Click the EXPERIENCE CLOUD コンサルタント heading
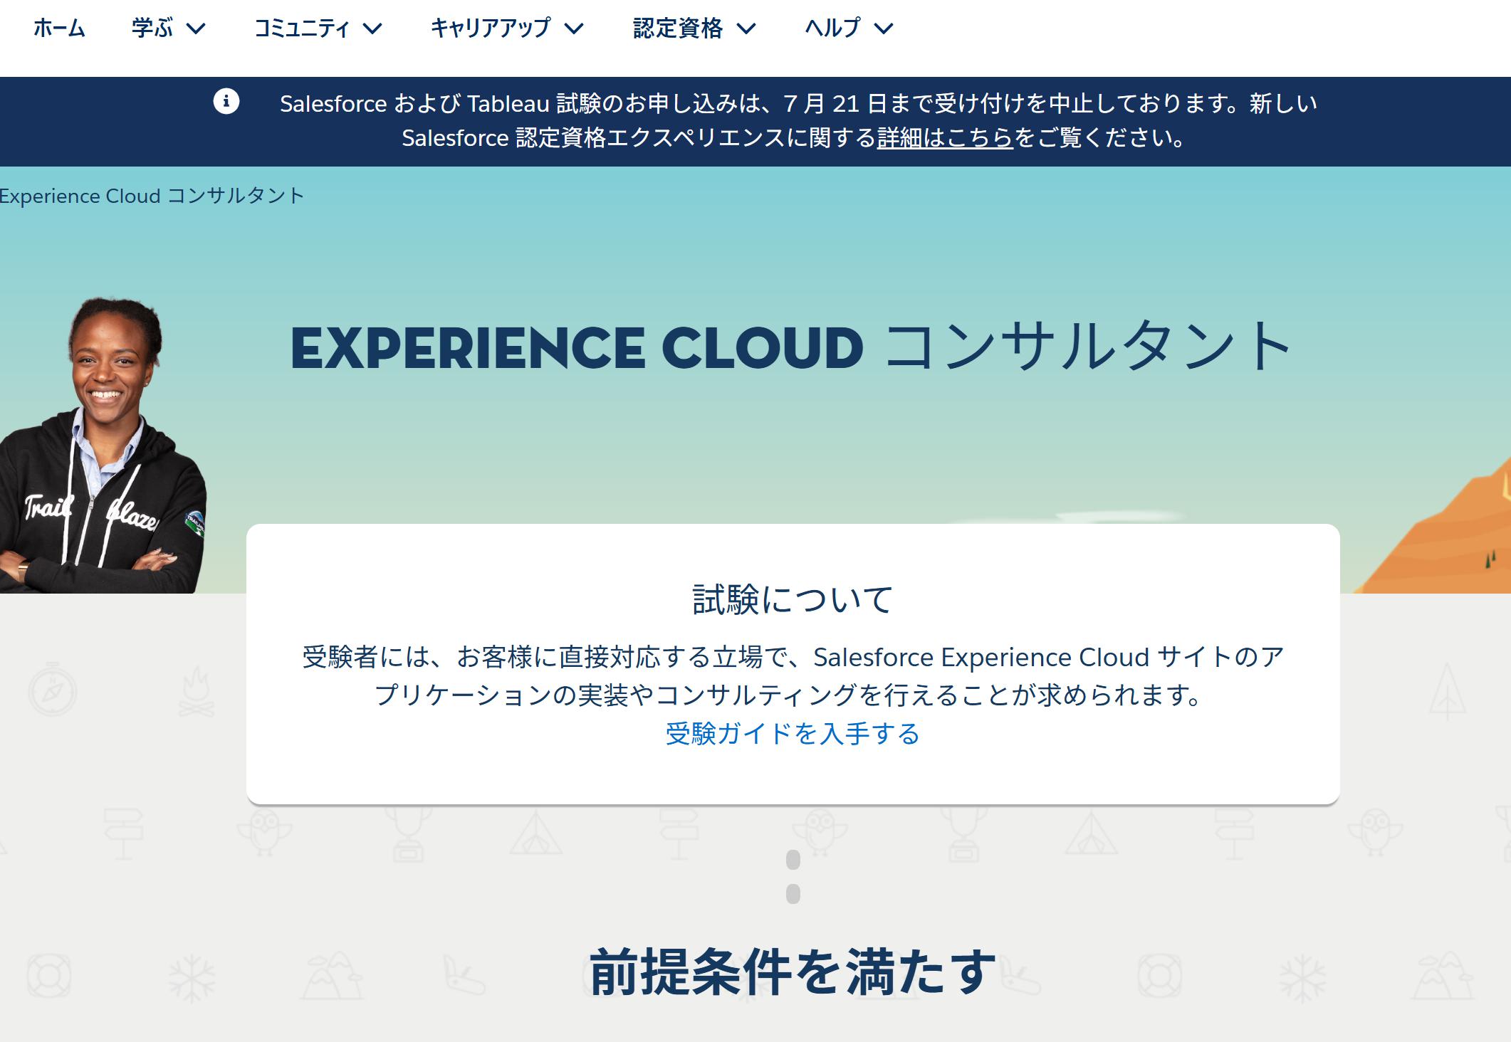Image resolution: width=1511 pixels, height=1042 pixels. [790, 347]
